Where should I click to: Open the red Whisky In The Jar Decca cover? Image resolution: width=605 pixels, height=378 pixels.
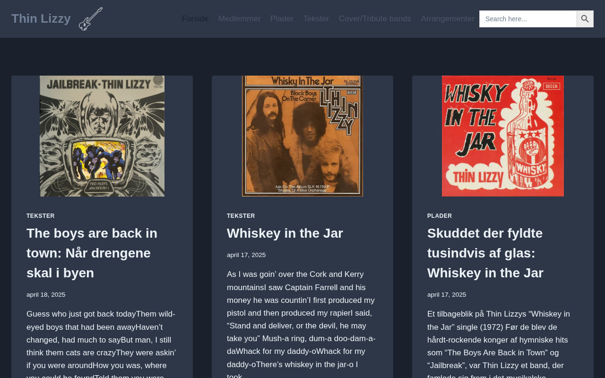503,136
